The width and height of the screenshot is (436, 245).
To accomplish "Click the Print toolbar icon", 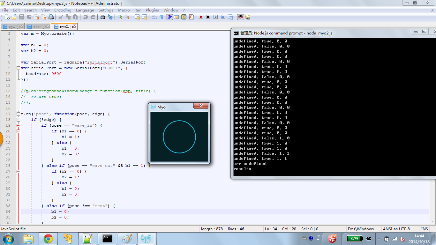I will (x=51, y=17).
